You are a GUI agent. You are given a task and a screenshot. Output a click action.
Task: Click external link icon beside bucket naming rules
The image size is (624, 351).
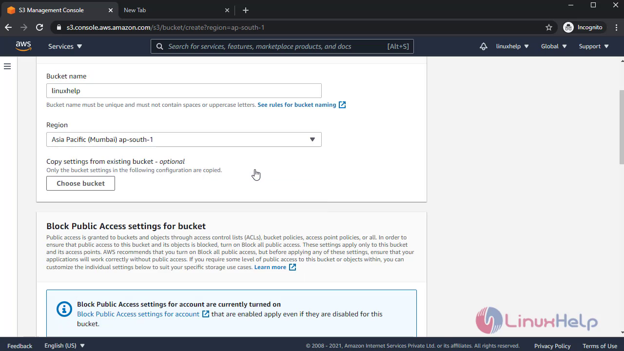[342, 105]
